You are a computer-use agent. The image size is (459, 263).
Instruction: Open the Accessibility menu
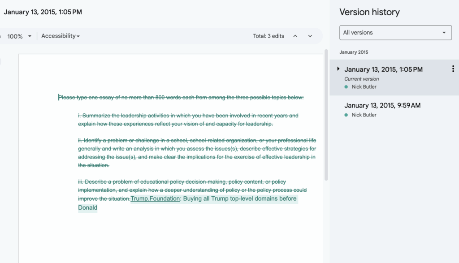pos(61,36)
